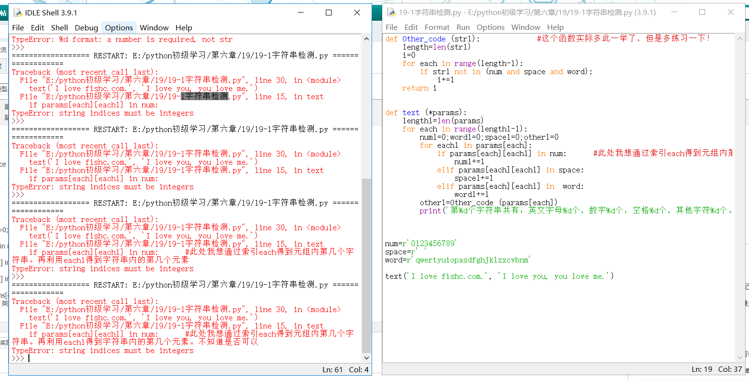749x380 pixels.
Task: Open Debug menu in IDLE Shell
Action: (86, 28)
